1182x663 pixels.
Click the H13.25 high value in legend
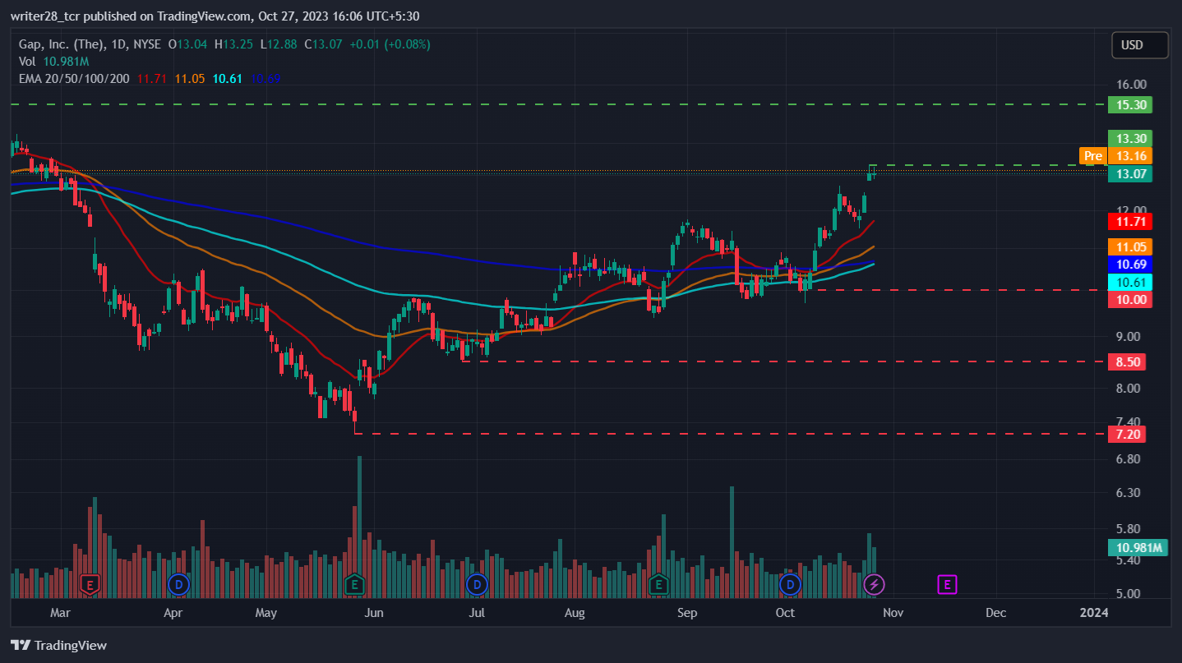(234, 44)
